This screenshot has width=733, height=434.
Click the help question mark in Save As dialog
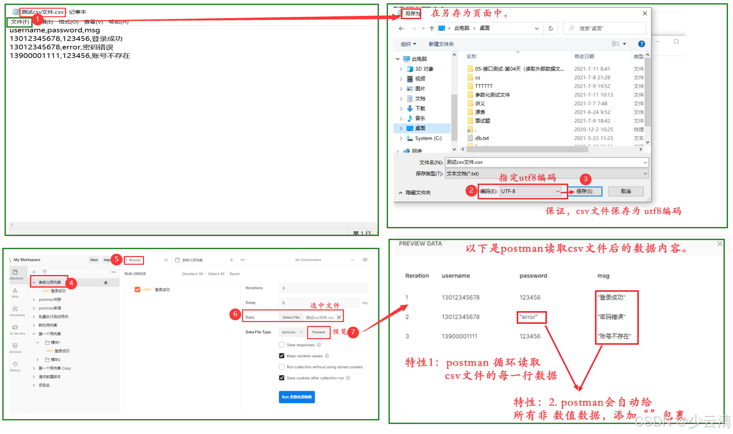[x=641, y=44]
